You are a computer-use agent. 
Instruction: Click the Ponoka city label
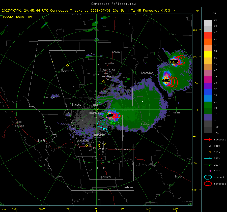point(115,52)
